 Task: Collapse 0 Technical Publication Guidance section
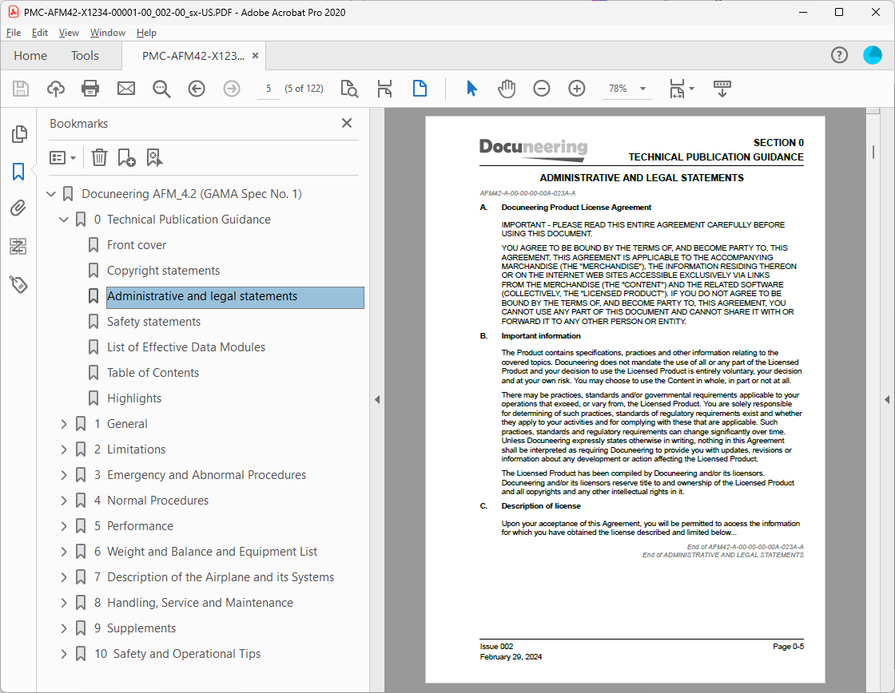tap(64, 220)
